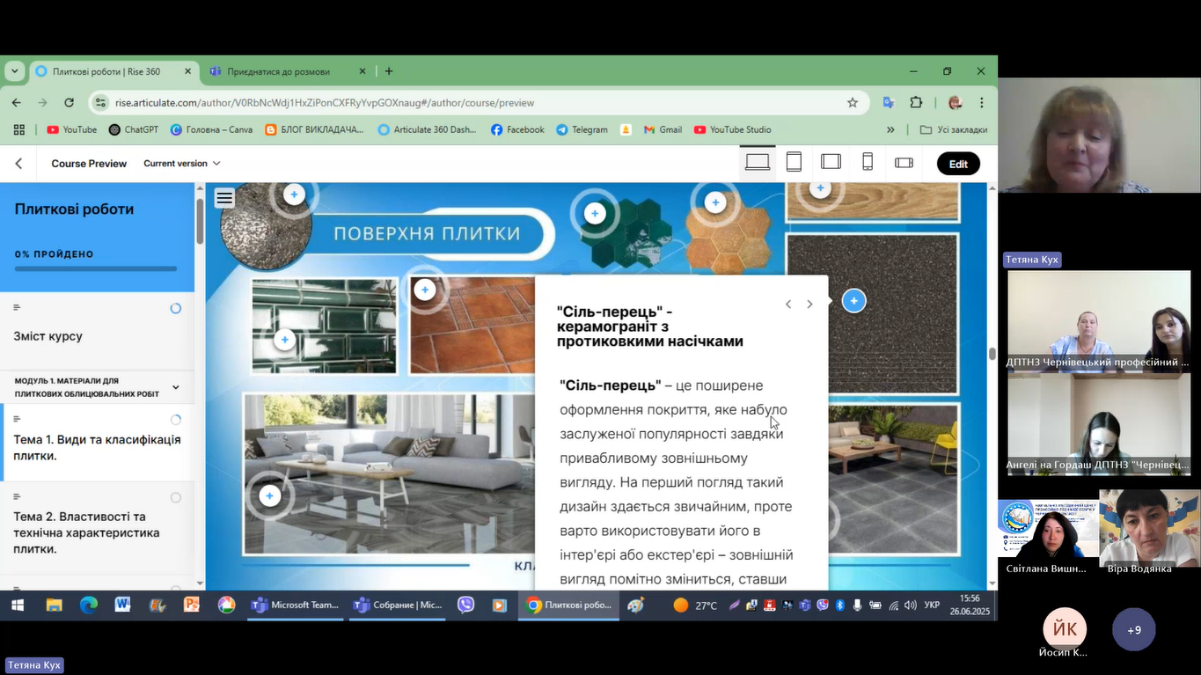Open the Chrome extensions puzzle icon
The width and height of the screenshot is (1201, 675).
tap(916, 103)
